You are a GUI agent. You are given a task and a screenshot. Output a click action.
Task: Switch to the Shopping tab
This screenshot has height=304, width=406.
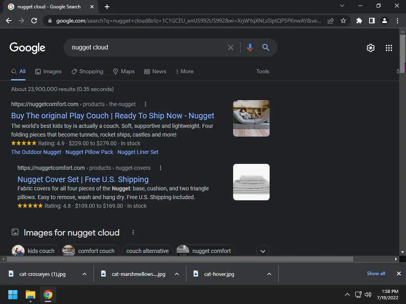pyautogui.click(x=87, y=71)
